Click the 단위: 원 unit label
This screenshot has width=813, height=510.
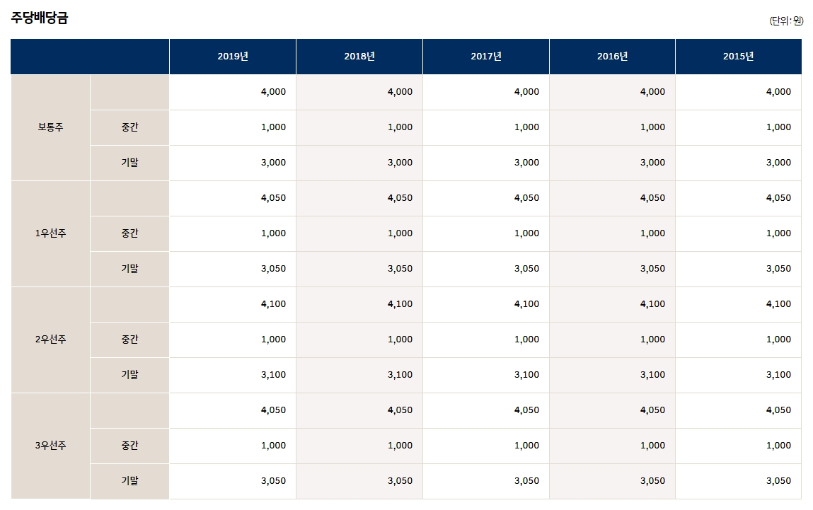(786, 21)
